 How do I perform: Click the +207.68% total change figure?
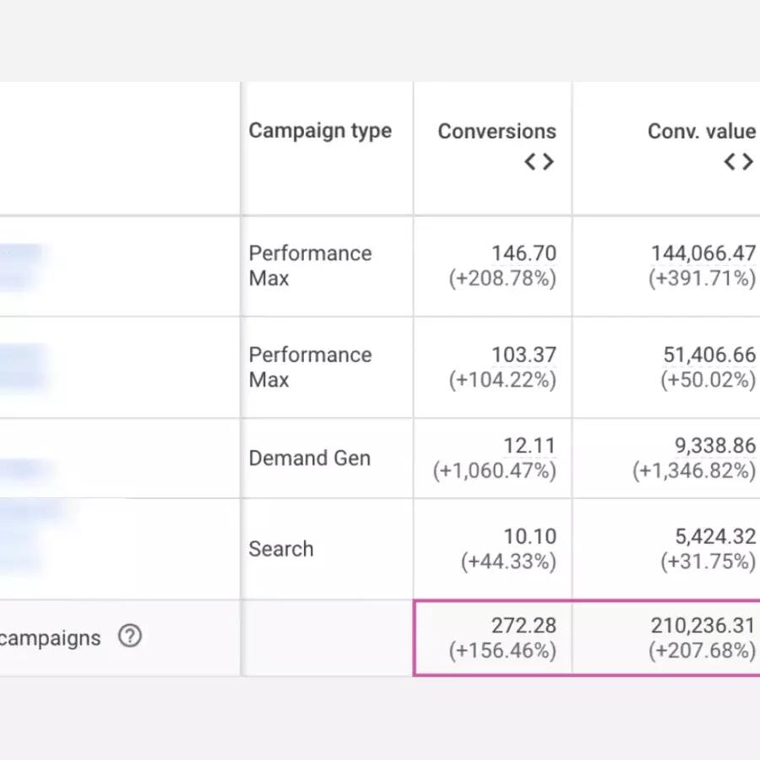pos(703,650)
